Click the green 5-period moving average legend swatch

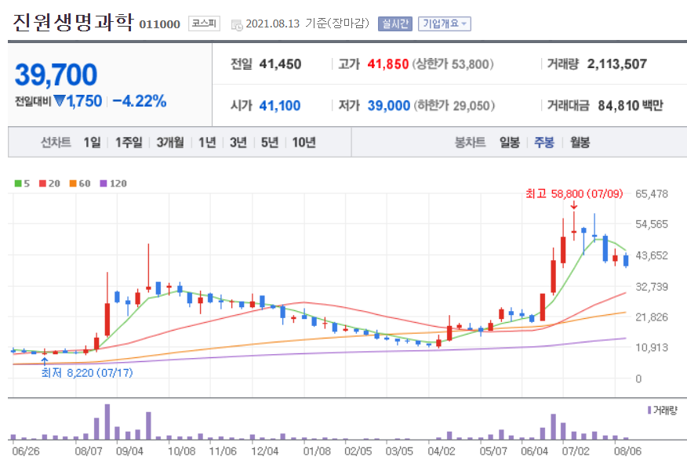(x=18, y=184)
